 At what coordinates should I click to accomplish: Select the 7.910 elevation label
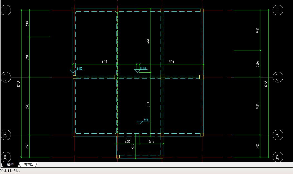146,120
